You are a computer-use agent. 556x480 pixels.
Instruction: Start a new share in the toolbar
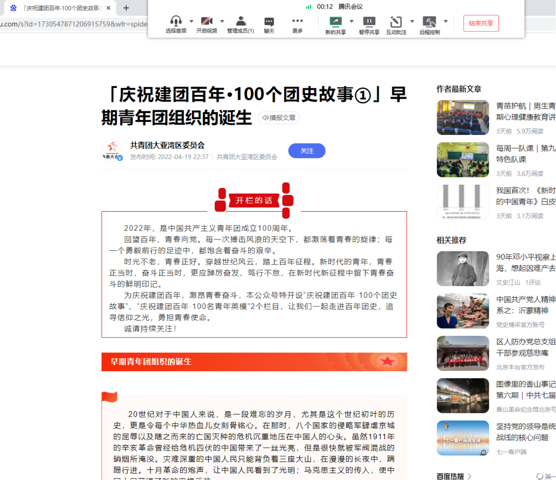point(335,22)
